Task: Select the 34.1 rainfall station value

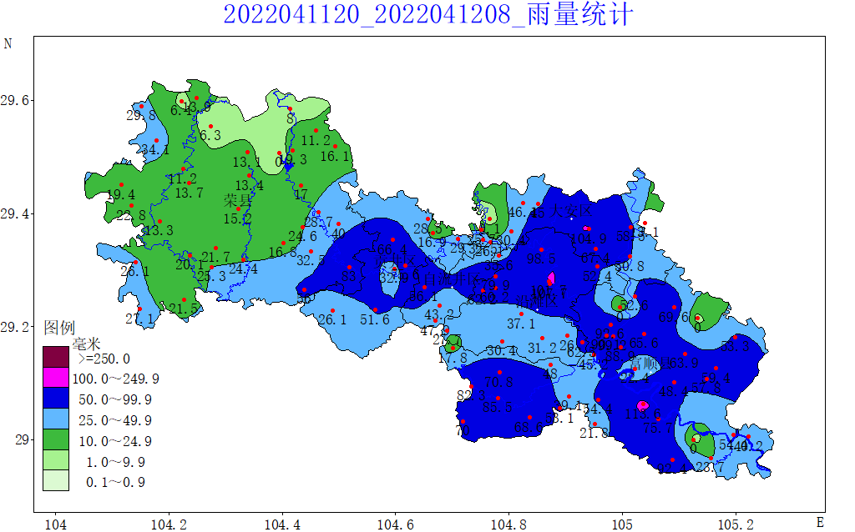Action: 155,150
